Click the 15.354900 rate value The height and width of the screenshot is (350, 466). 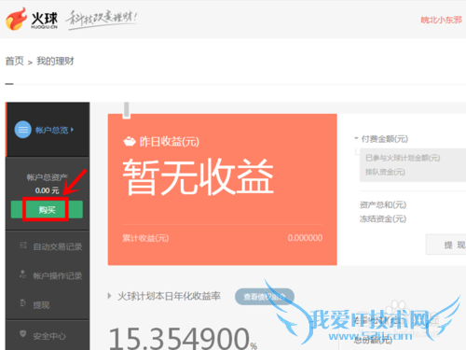(179, 339)
